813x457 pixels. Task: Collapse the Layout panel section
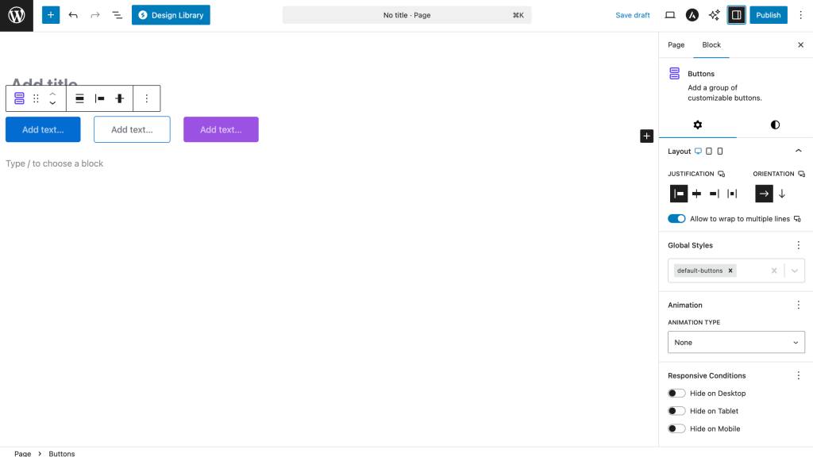(798, 151)
